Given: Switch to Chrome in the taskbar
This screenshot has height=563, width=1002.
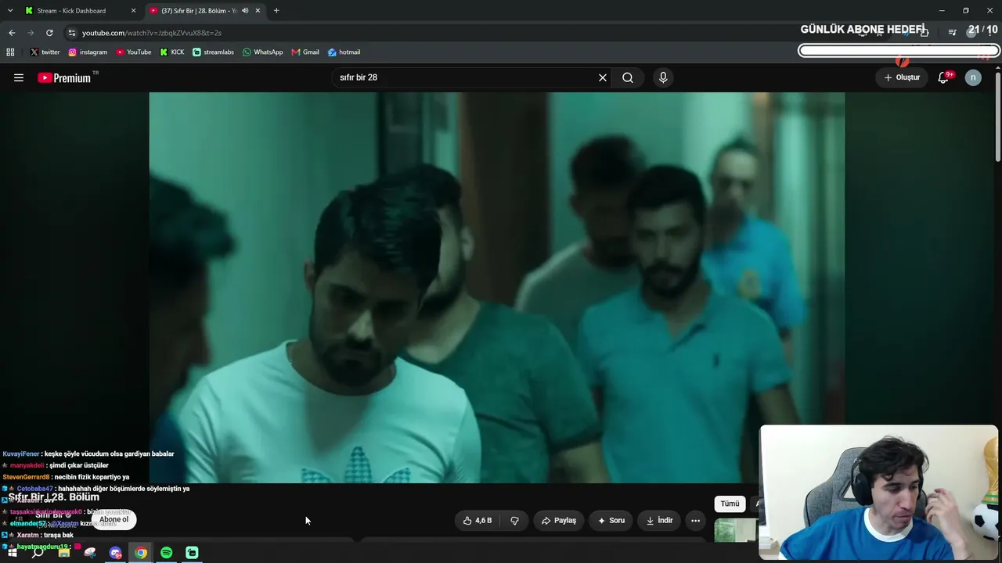Looking at the screenshot, I should point(141,553).
